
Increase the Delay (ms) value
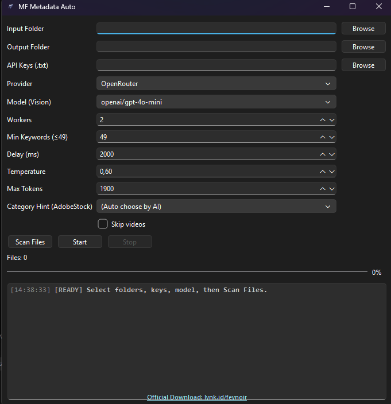pyautogui.click(x=323, y=154)
